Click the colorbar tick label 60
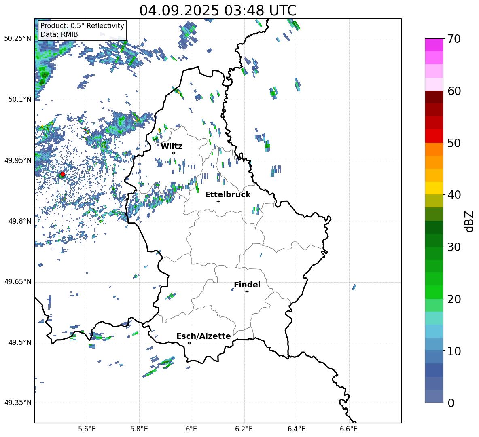 (454, 91)
